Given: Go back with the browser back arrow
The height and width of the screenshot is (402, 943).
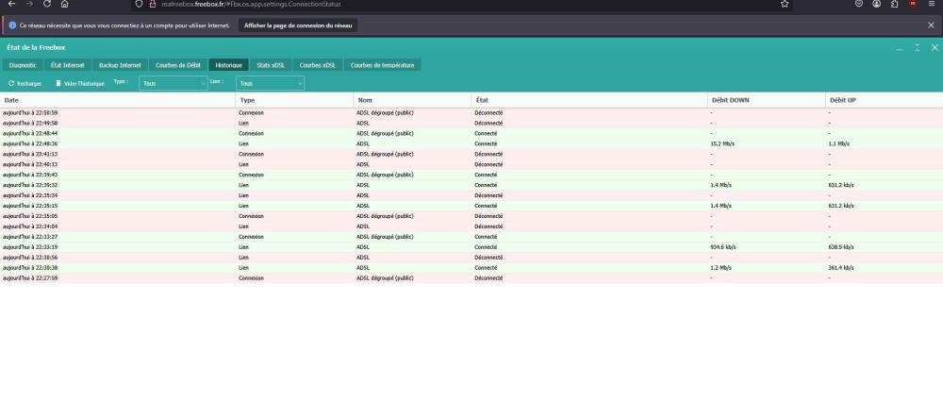Looking at the screenshot, I should pyautogui.click(x=11, y=4).
